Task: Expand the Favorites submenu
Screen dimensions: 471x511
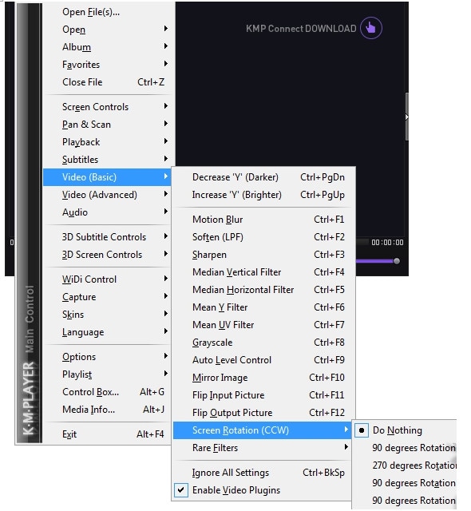Action: [x=107, y=65]
